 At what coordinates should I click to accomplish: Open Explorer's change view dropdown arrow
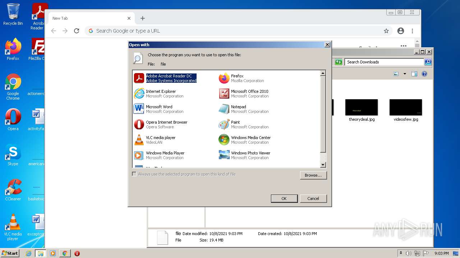pos(405,74)
